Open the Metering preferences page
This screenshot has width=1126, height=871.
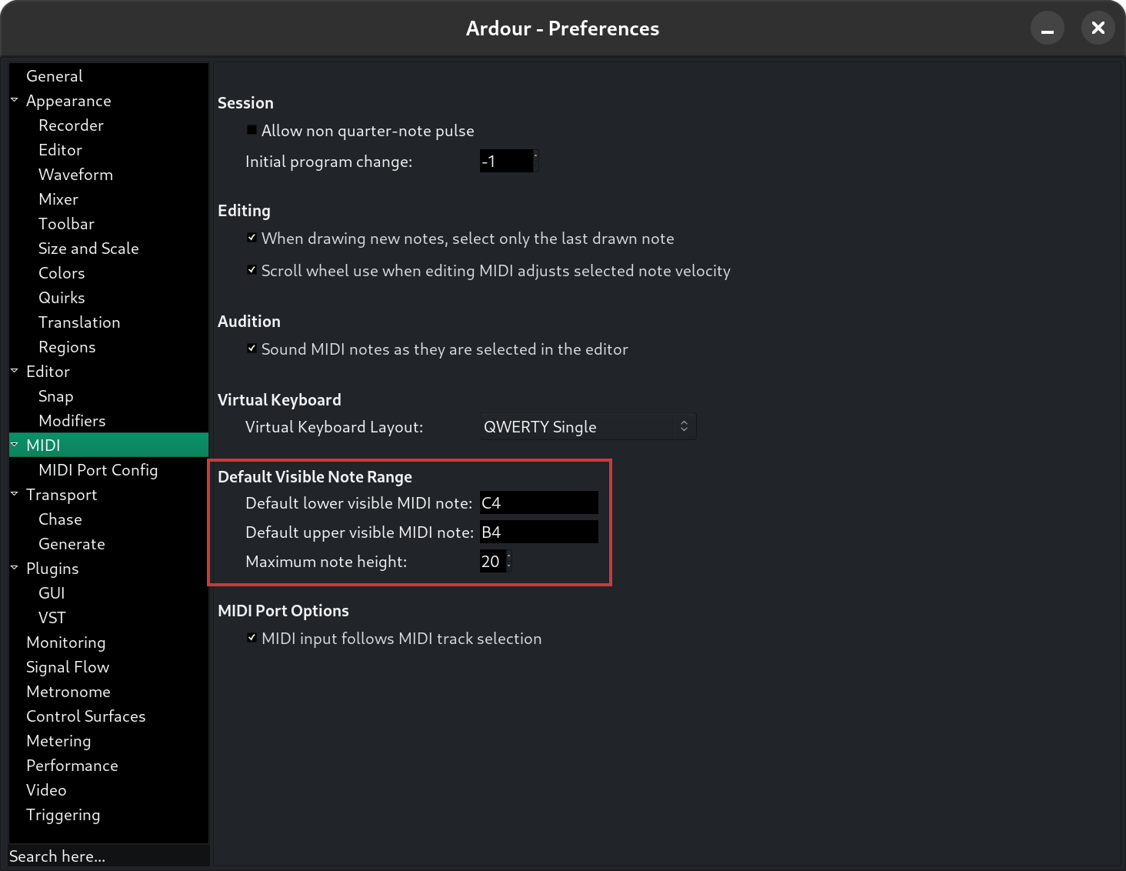[58, 740]
